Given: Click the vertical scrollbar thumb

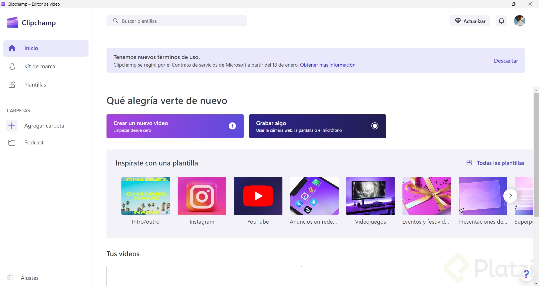Looking at the screenshot, I should (536, 155).
